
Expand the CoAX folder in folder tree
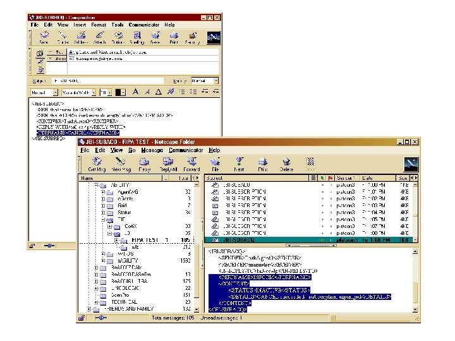coord(110,227)
